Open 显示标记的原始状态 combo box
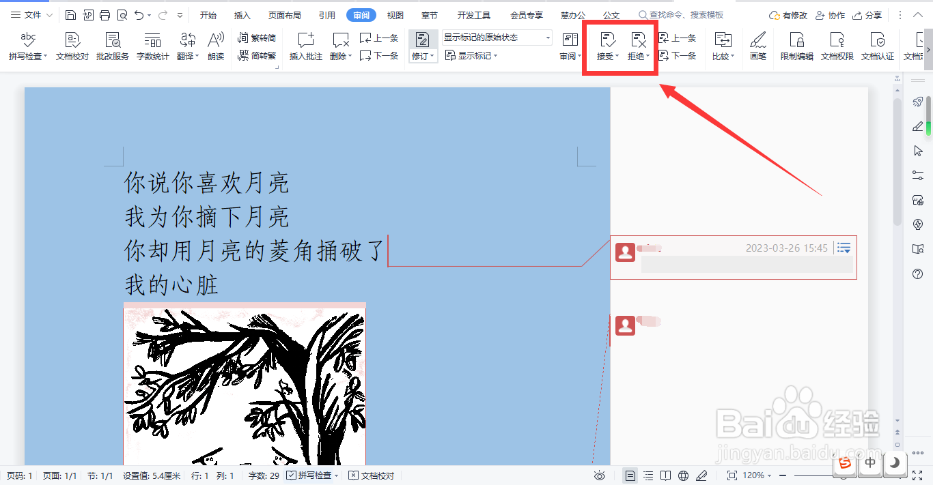 click(497, 38)
